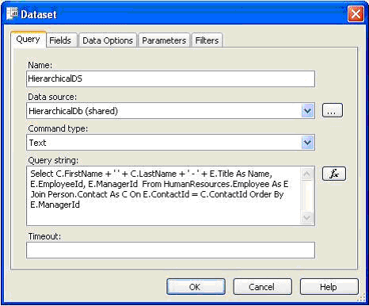Image resolution: width=369 pixels, height=306 pixels.
Task: Expand the Data source dropdown arrow
Action: pyautogui.click(x=307, y=110)
